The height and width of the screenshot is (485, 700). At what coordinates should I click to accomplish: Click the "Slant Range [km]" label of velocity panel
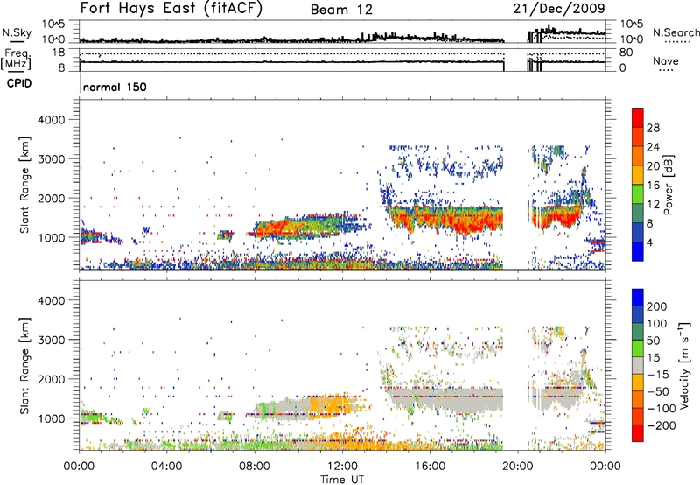pos(24,366)
